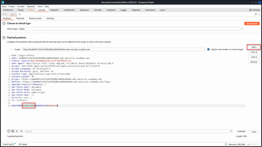Click into the request Search field

click(x=129, y=131)
